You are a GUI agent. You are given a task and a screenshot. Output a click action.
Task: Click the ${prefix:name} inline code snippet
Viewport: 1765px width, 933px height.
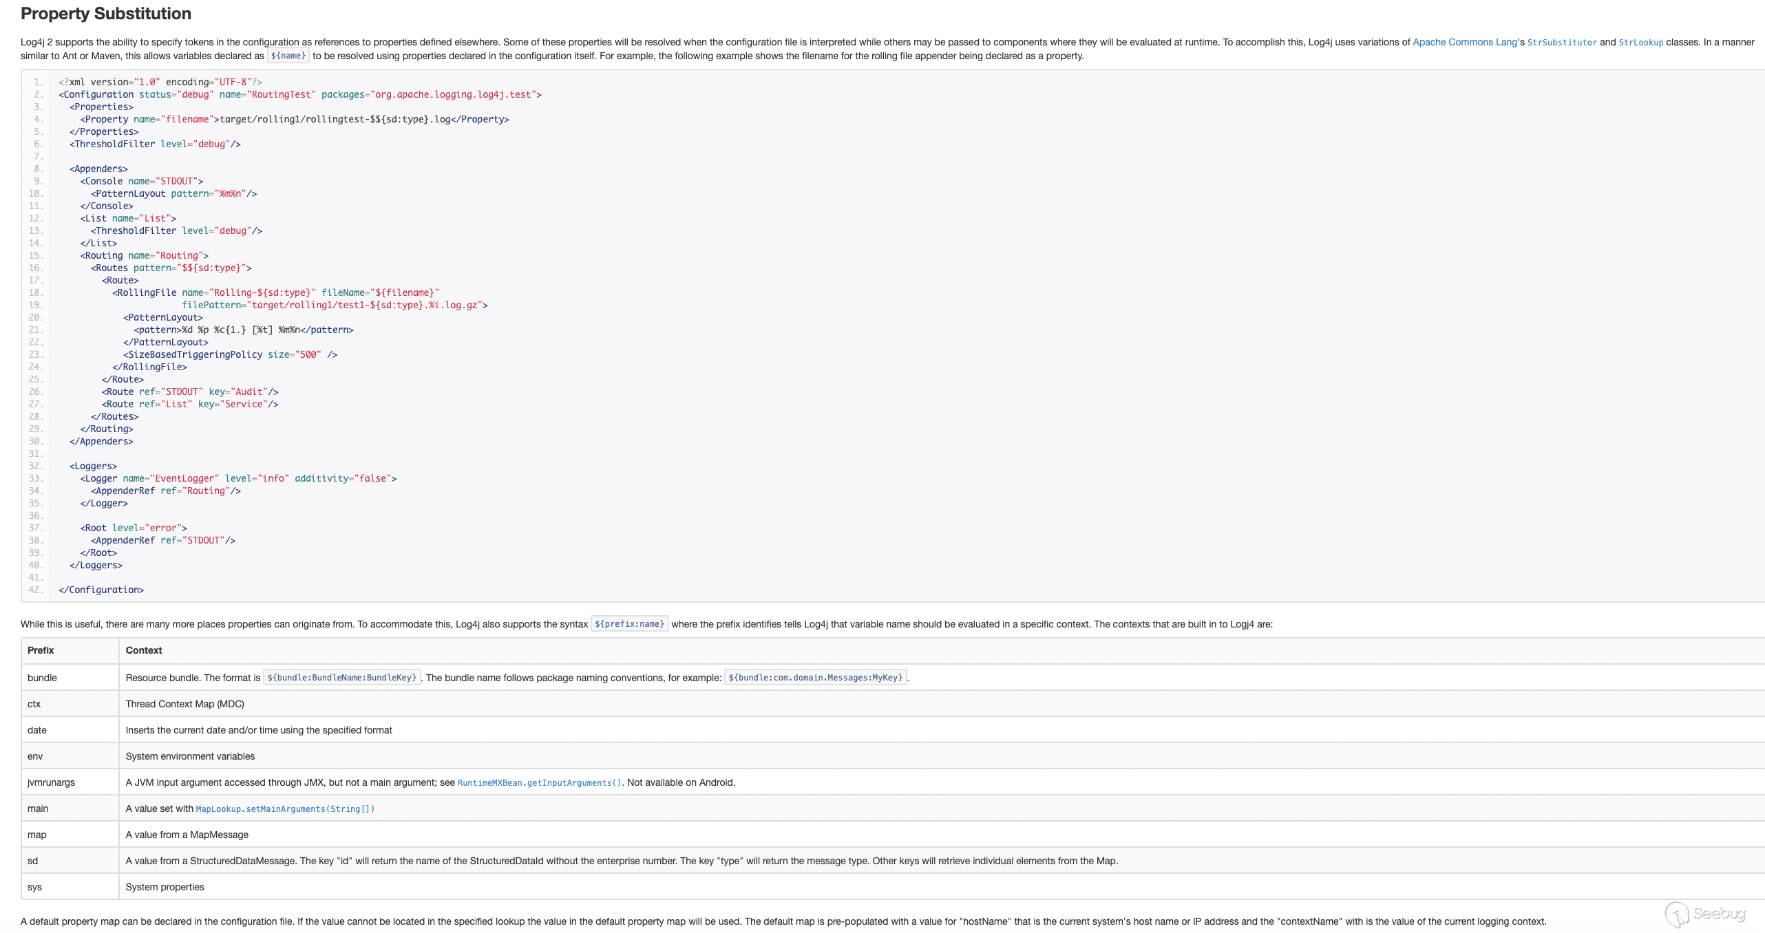pos(629,624)
